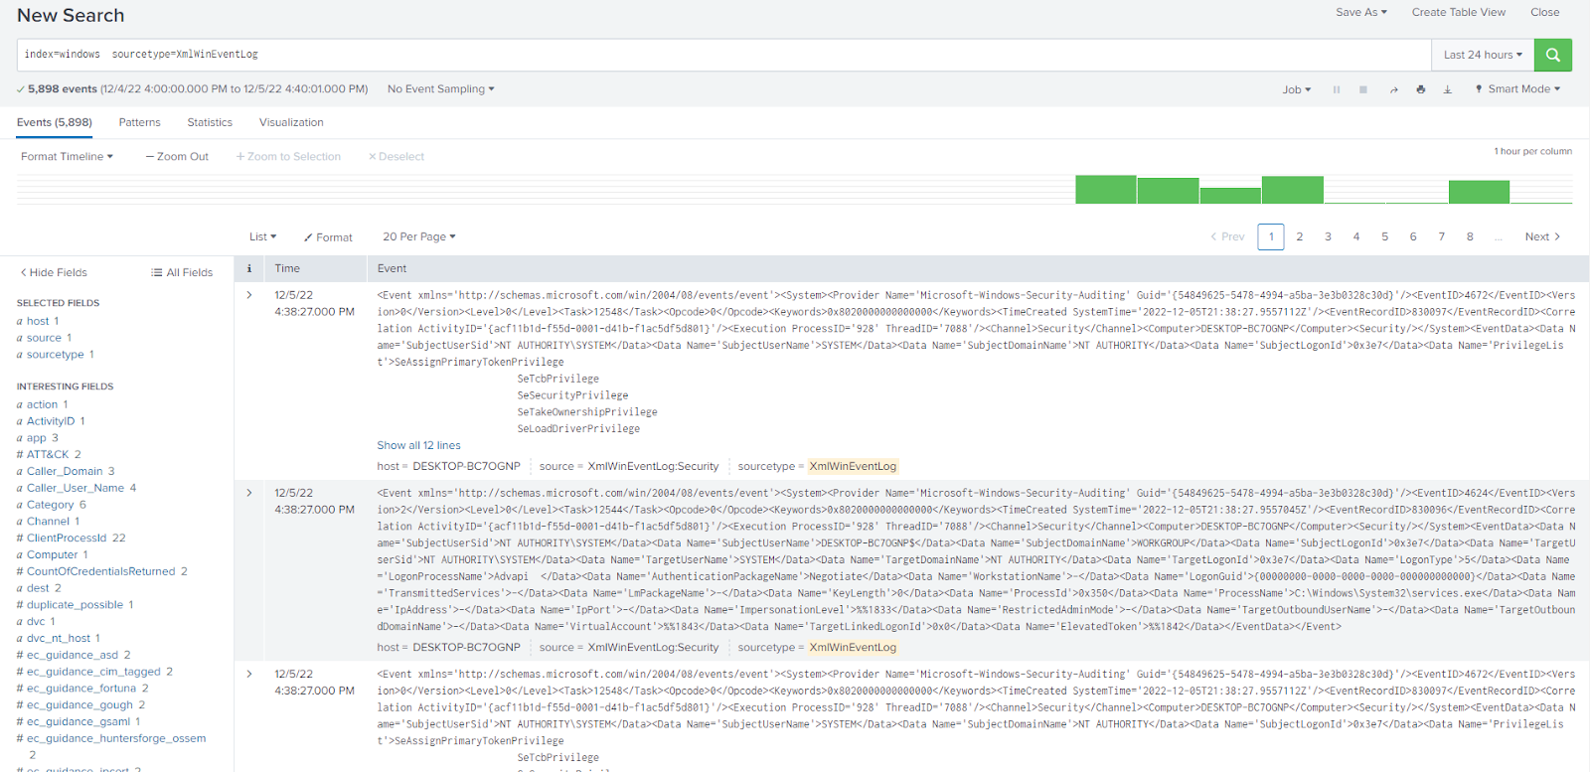Viewport: 1590px width, 772px height.
Task: Open the ActivityID interesting field
Action: tap(51, 421)
